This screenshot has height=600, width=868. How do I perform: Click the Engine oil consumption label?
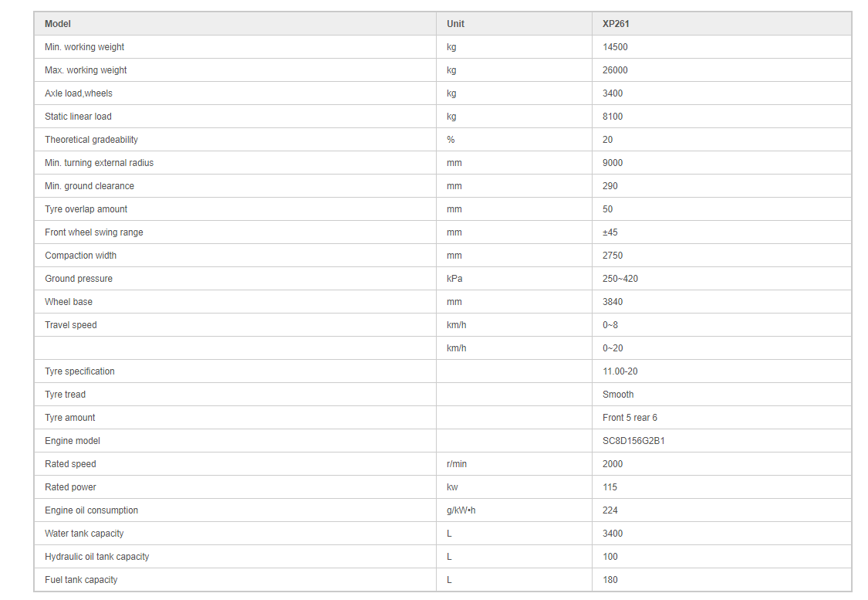coord(91,510)
